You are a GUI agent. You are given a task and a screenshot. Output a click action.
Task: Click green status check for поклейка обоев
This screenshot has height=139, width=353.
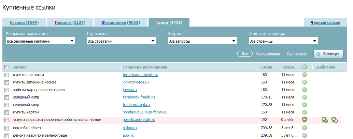click(x=305, y=128)
